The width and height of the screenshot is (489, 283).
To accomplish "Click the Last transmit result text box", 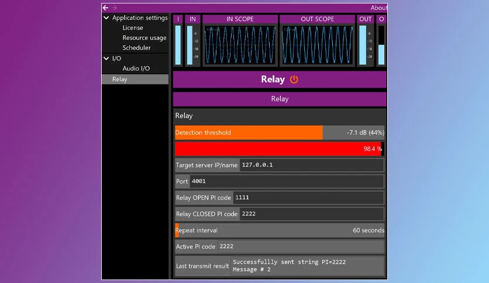I will tap(307, 266).
